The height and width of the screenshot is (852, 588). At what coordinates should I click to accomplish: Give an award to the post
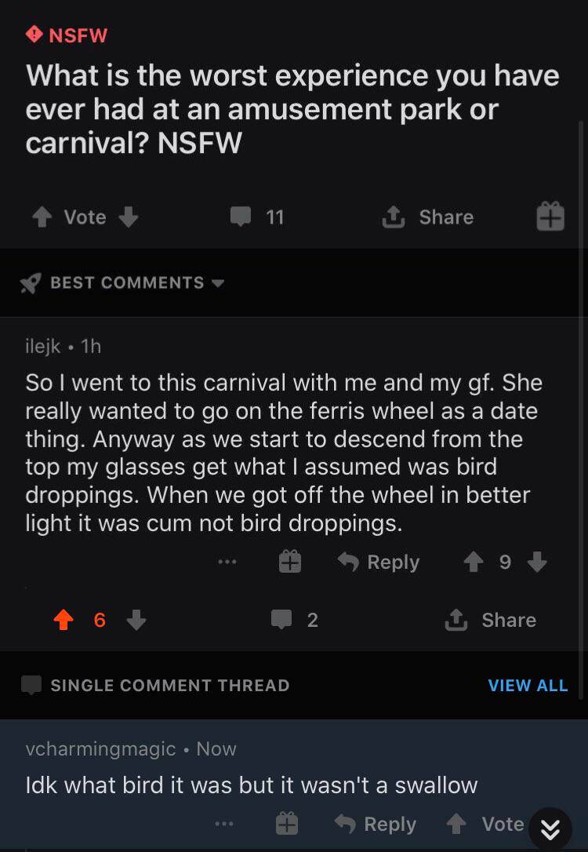pyautogui.click(x=550, y=216)
